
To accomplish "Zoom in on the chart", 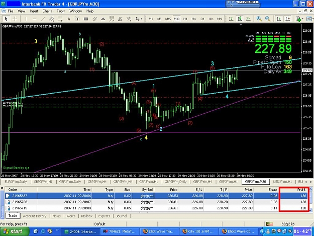I will pyautogui.click(x=259, y=19).
